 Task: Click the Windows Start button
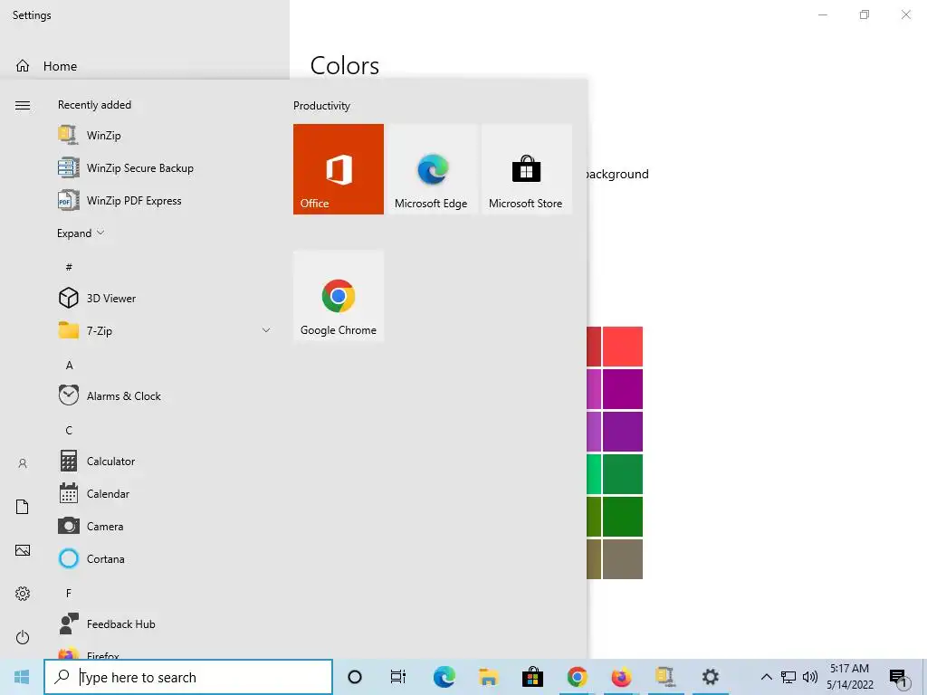click(22, 677)
